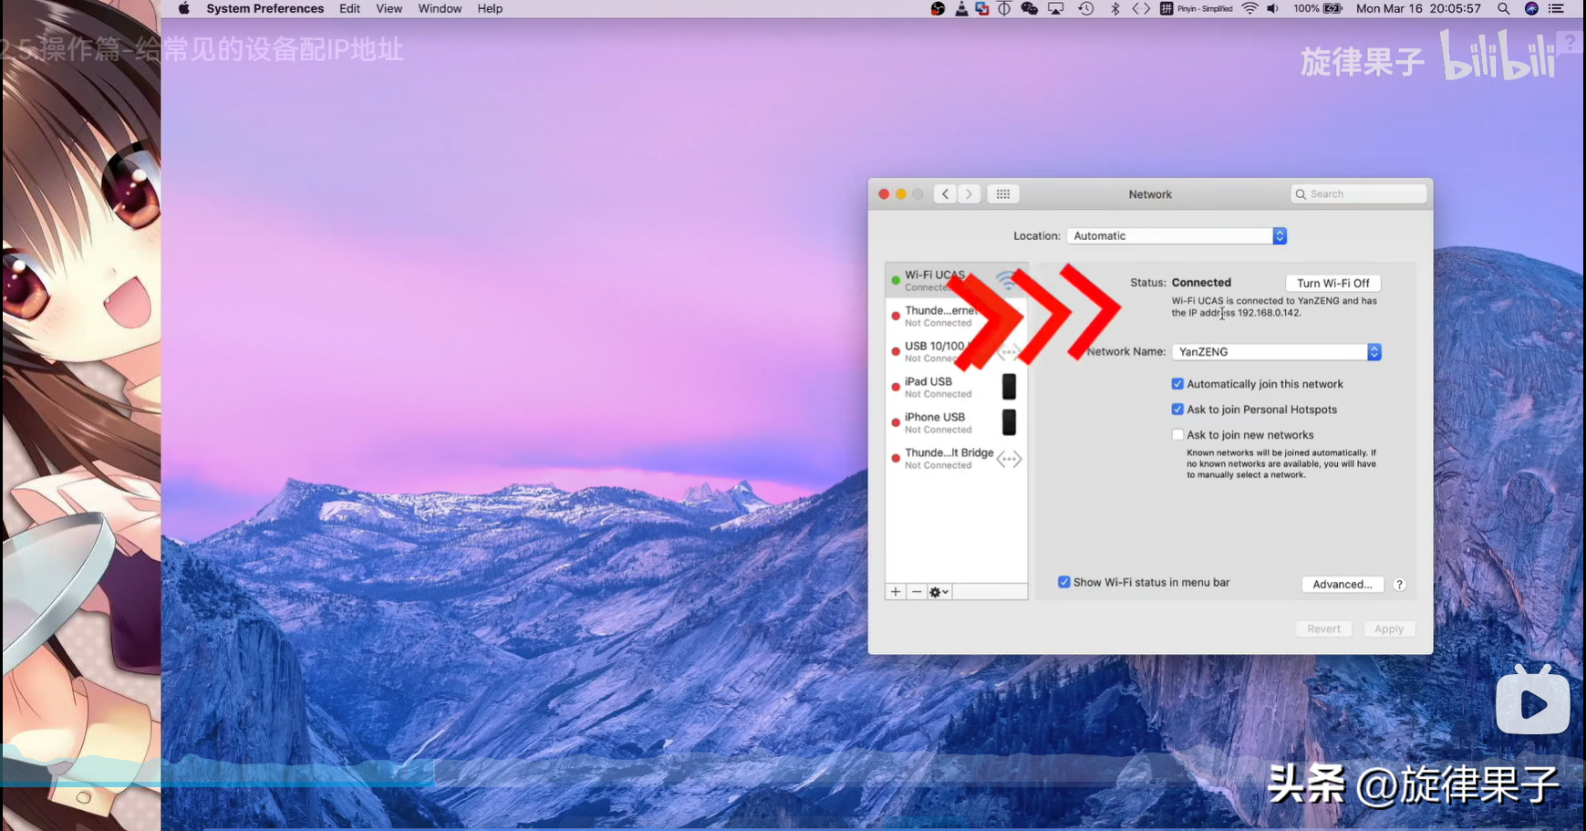
Task: Click the add network service plus button
Action: 896,592
